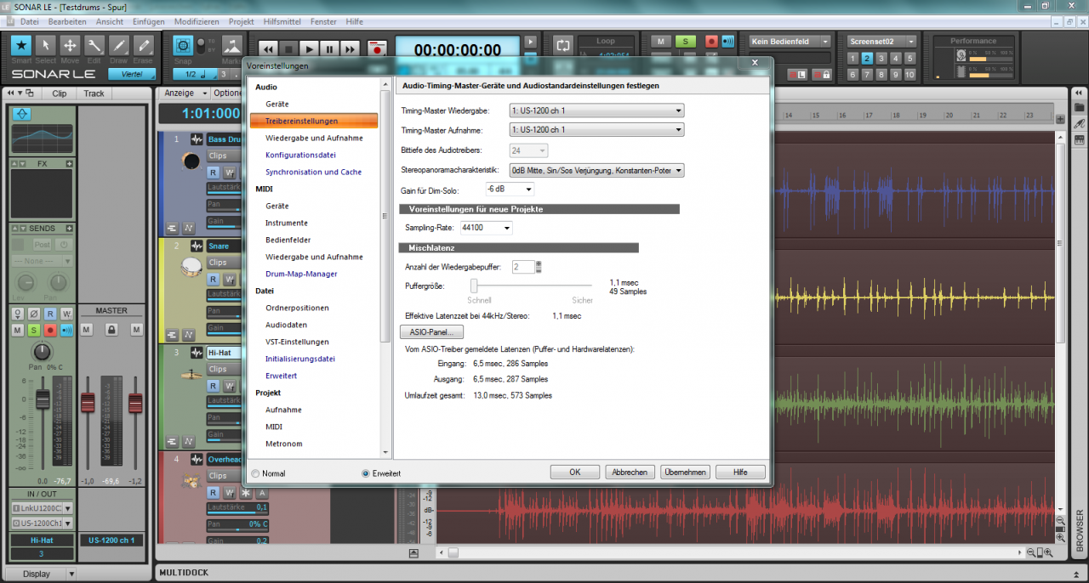The width and height of the screenshot is (1089, 583).
Task: Toggle Read automation on Bass Drum track
Action: (214, 173)
